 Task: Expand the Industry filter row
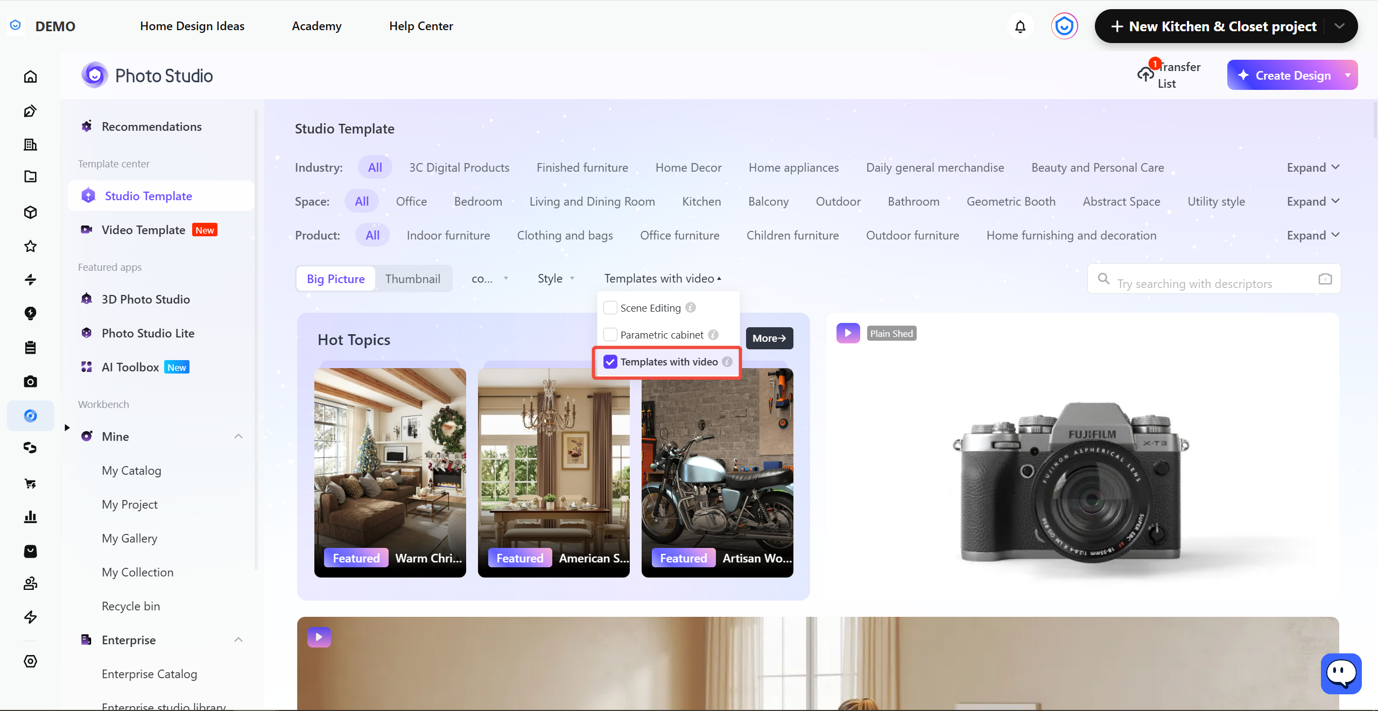[x=1313, y=167]
